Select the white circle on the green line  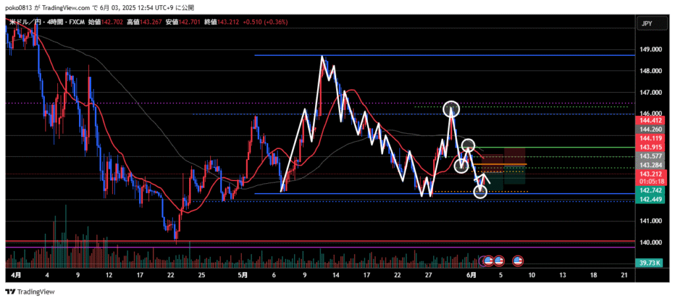[468, 146]
